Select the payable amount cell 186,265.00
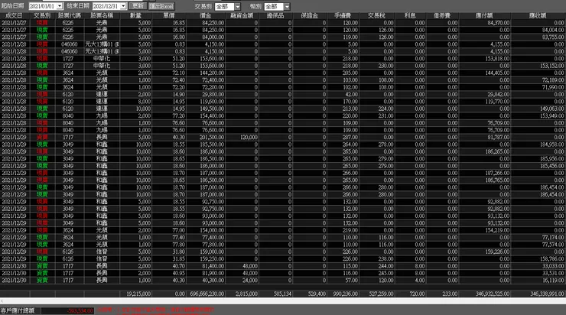 (x=485, y=151)
